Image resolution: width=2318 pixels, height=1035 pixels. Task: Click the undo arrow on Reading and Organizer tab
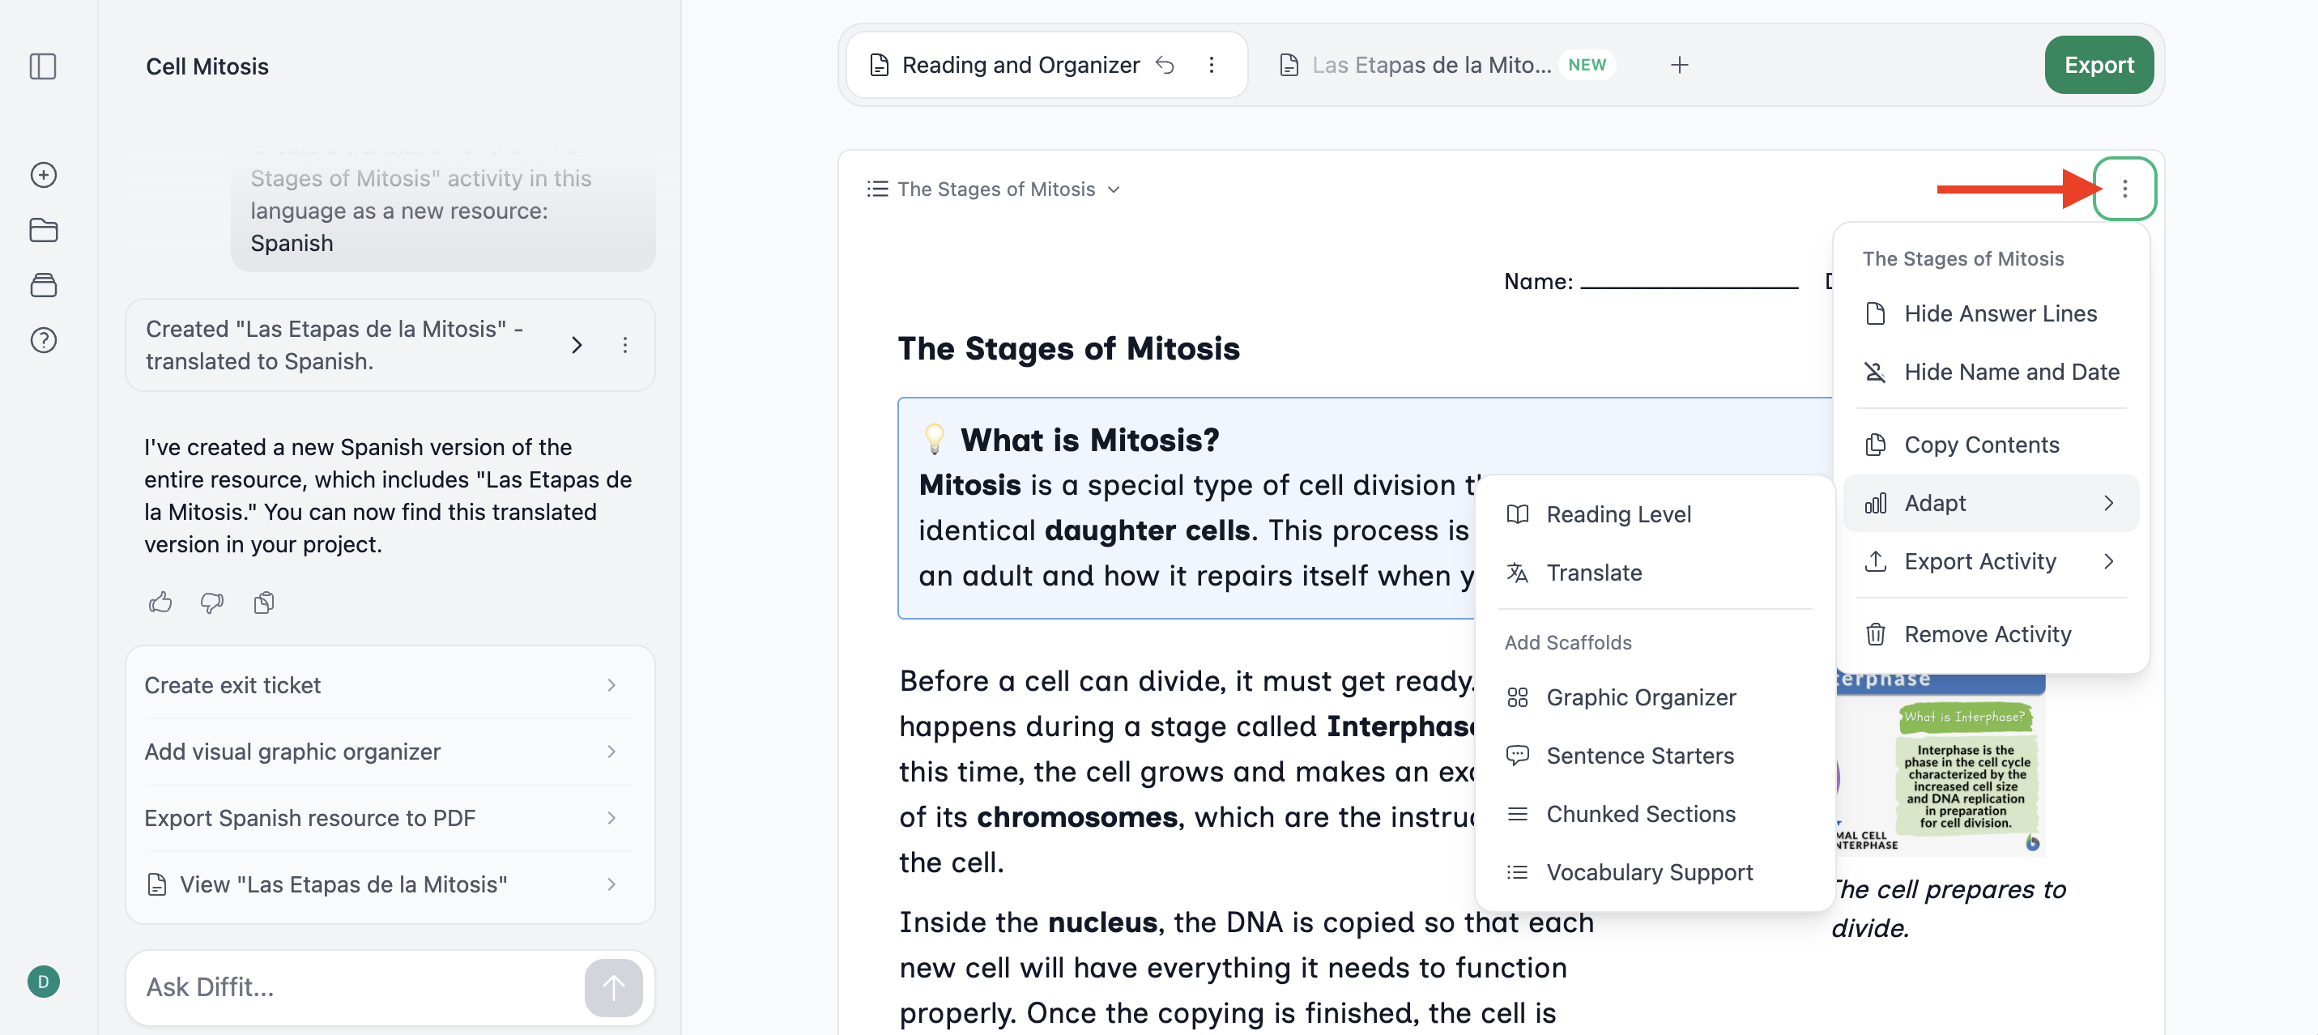1165,65
